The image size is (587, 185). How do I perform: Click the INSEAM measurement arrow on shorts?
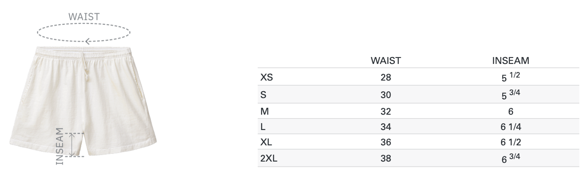pos(72,145)
